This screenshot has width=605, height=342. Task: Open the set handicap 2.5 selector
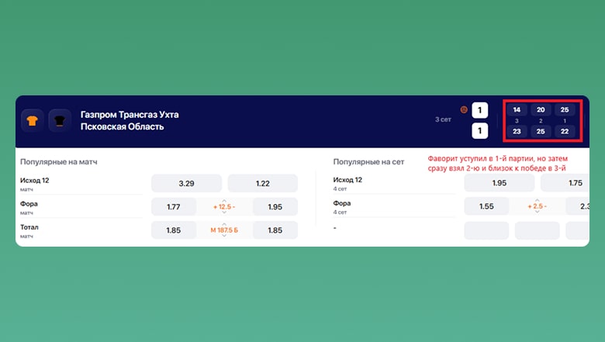click(x=537, y=206)
